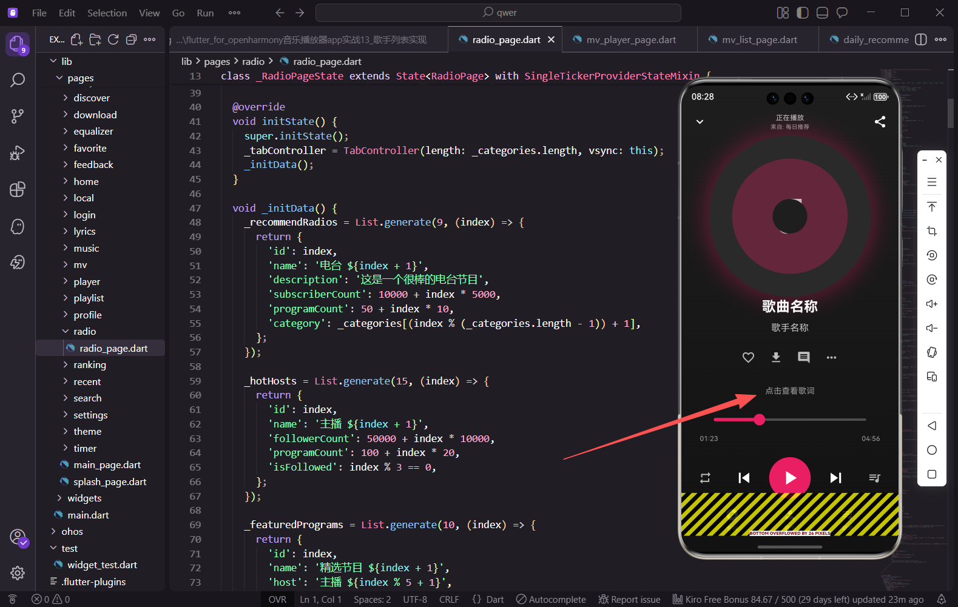Switch to mv_player_page.dart tab

click(630, 39)
